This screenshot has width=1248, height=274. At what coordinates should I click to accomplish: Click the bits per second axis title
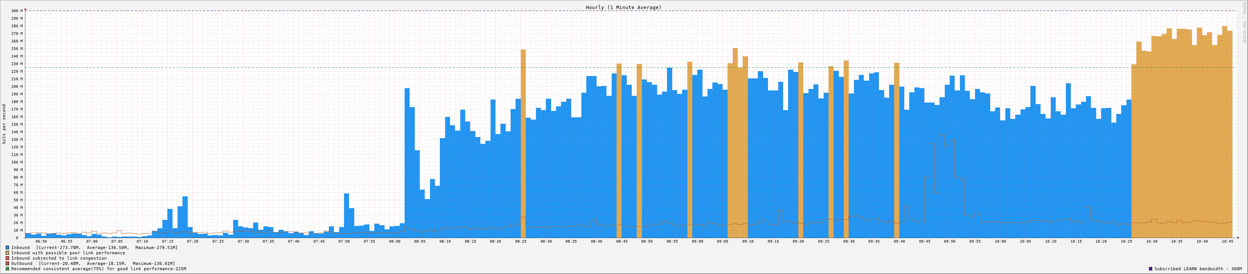pyautogui.click(x=5, y=124)
